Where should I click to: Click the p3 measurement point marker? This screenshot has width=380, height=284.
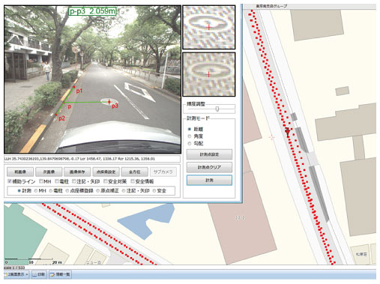click(x=109, y=101)
